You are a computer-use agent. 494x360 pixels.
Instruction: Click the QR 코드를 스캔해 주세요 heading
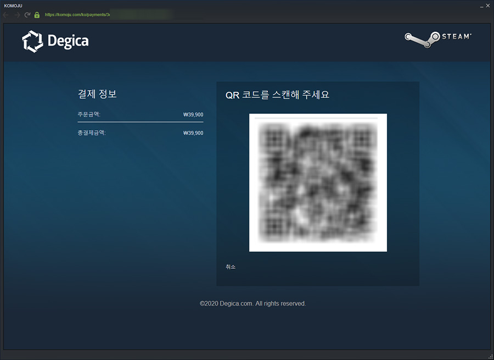tap(277, 95)
